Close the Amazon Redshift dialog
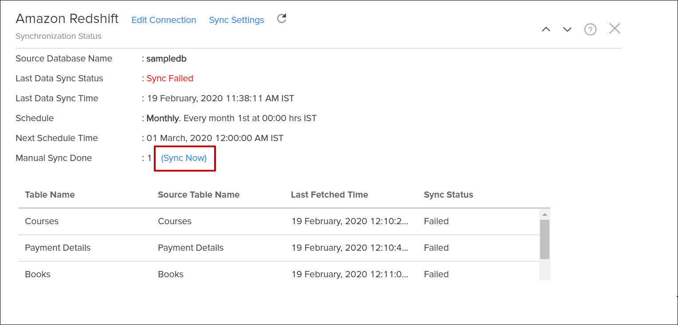 (615, 29)
